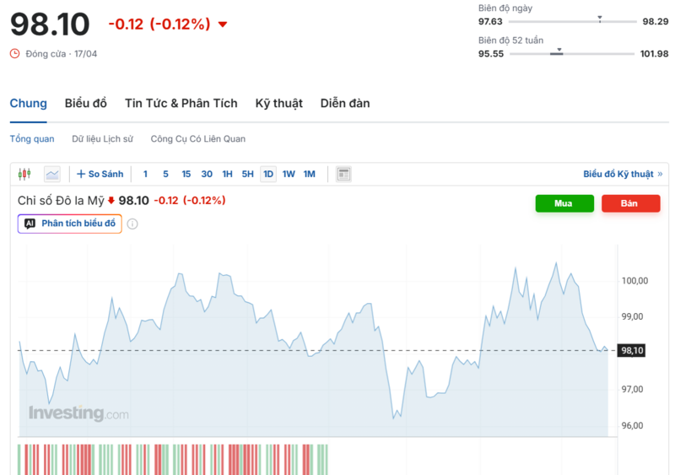The image size is (675, 475).
Task: Open the AI Phân tích biểu đồ
Action: click(x=70, y=224)
